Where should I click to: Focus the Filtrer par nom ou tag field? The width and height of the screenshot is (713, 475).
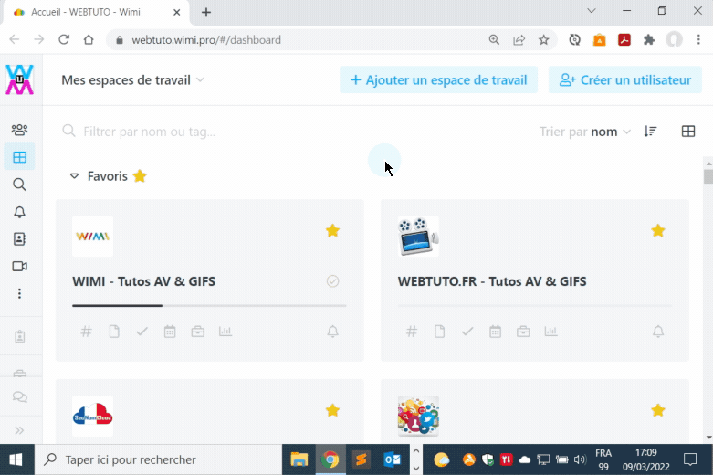coord(291,132)
